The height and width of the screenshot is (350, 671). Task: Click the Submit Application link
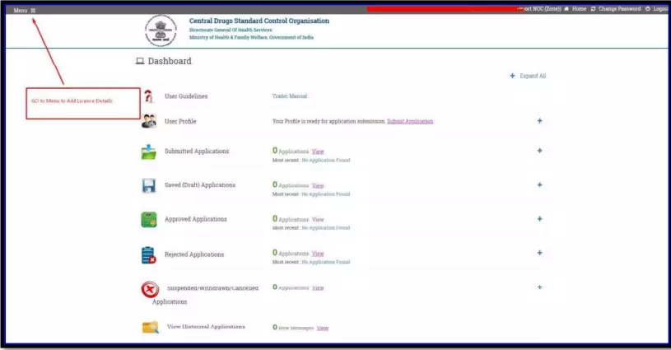(x=409, y=121)
